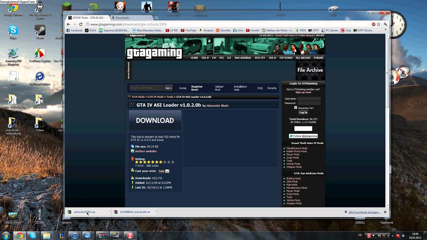
Task: Open the 1322996645_trainerv64.rar download item
Action: (135, 212)
